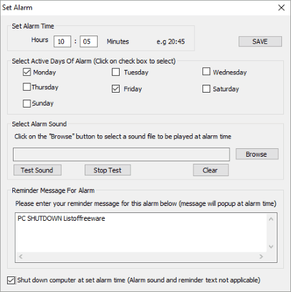This screenshot has height=292, width=291.
Task: Click the 'Reminder Message For Alarm' label
Action: 53,190
